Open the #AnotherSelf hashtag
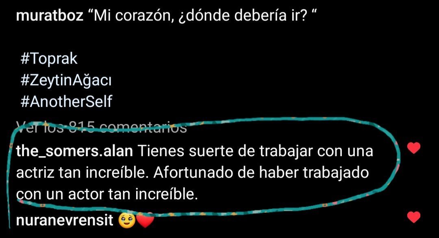This screenshot has height=238, width=439. point(66,101)
